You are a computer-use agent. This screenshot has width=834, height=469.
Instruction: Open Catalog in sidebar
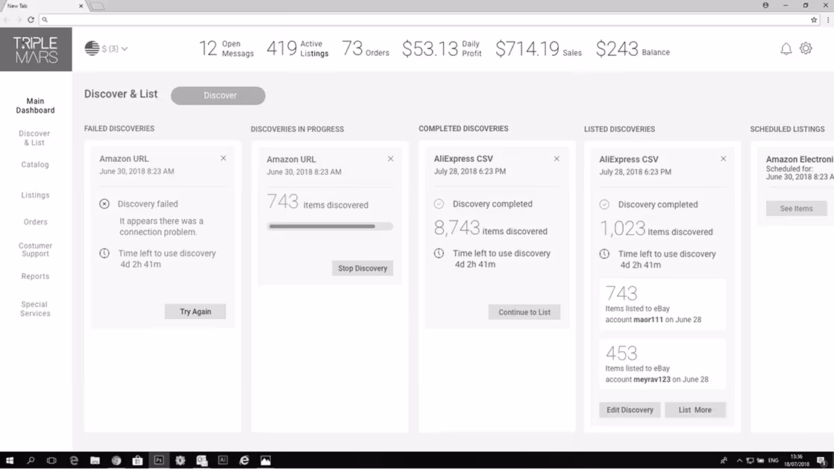pyautogui.click(x=35, y=165)
